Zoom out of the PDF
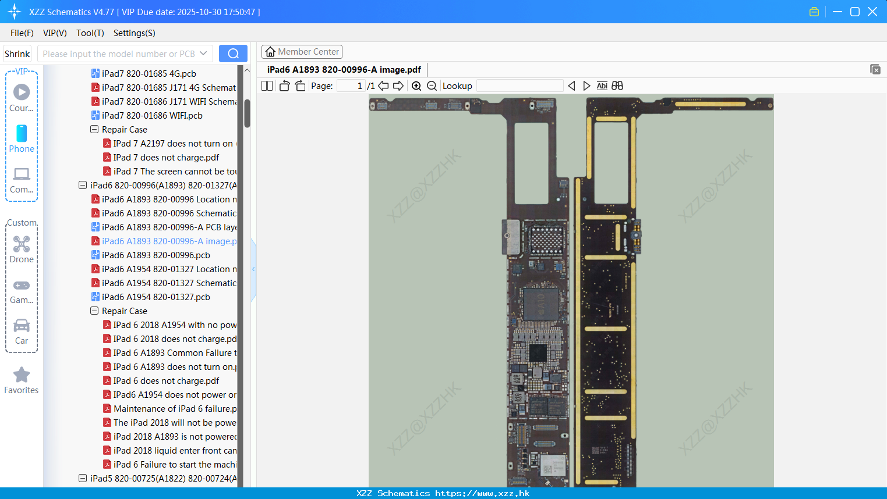This screenshot has width=887, height=499. [432, 85]
